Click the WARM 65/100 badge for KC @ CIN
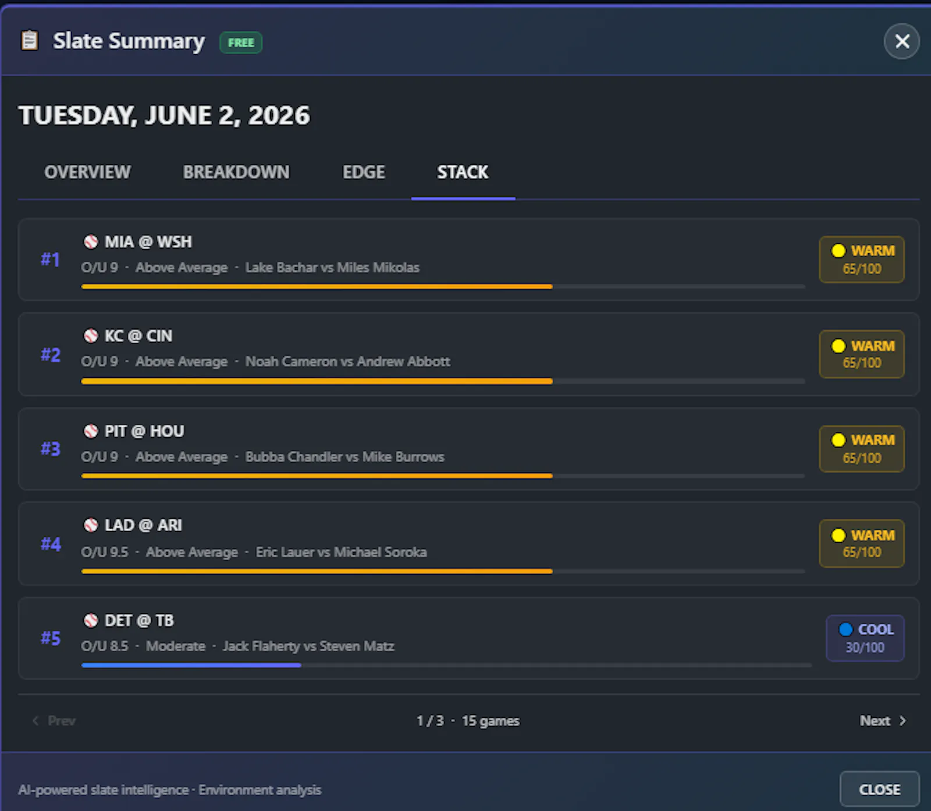Viewport: 931px width, 811px height. (862, 354)
